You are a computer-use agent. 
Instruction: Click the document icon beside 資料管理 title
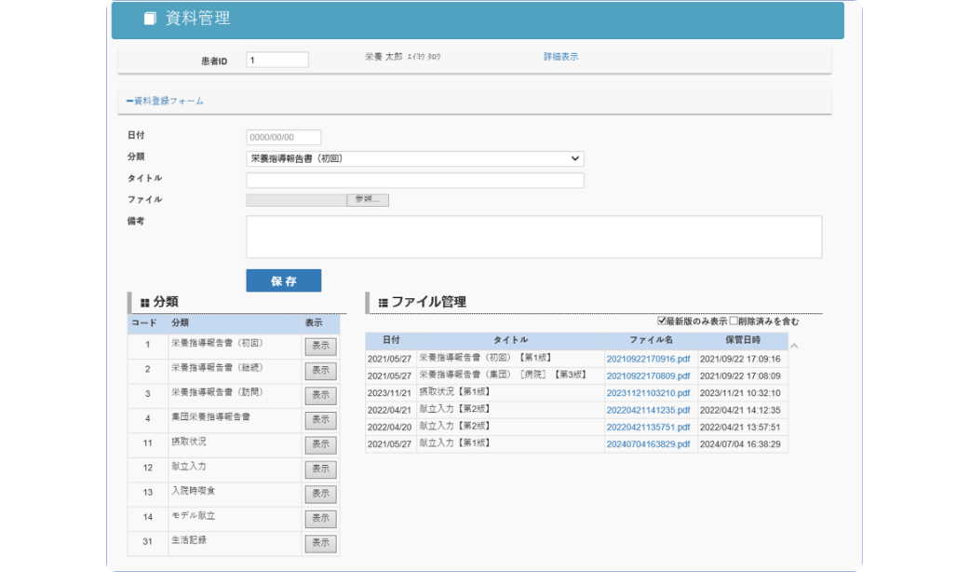coord(150,19)
